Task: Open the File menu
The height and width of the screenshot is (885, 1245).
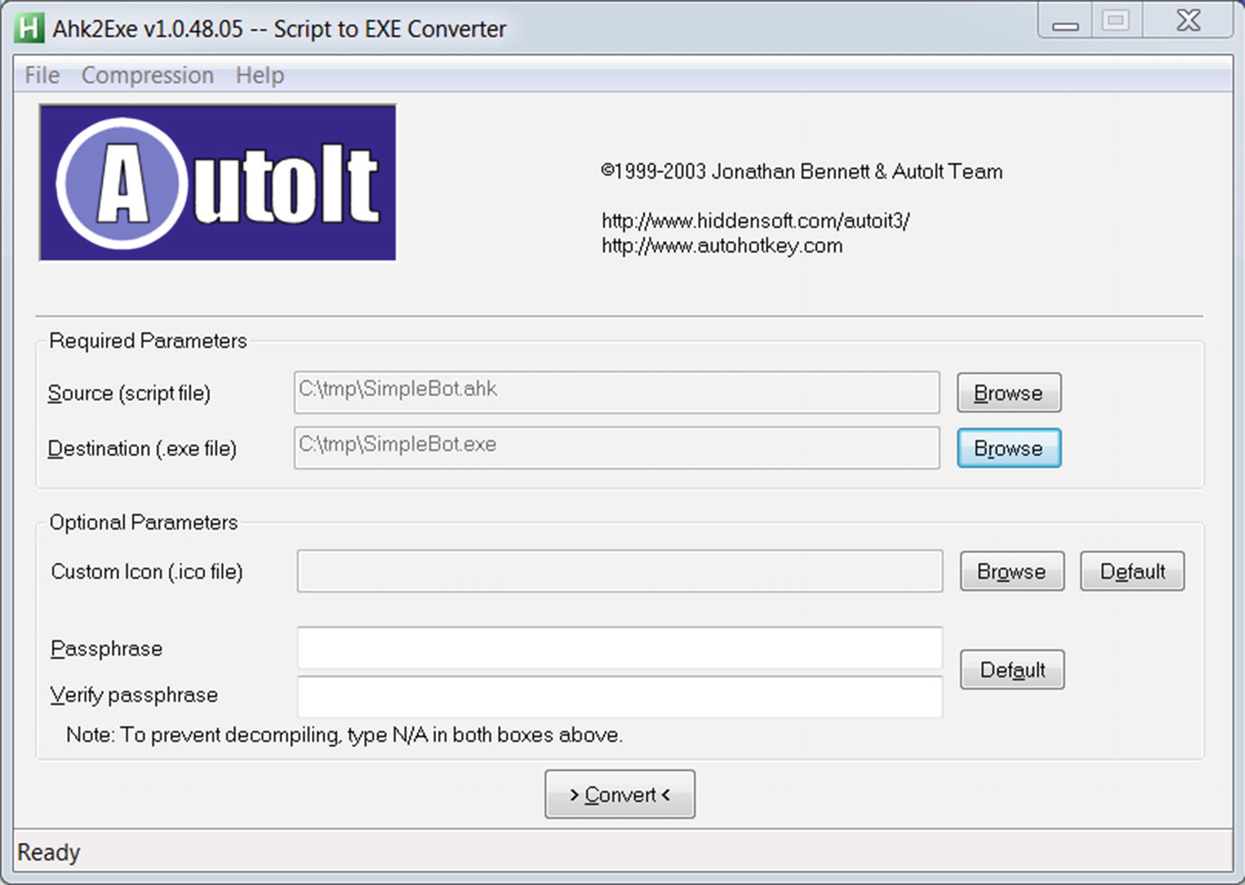Action: [x=42, y=75]
